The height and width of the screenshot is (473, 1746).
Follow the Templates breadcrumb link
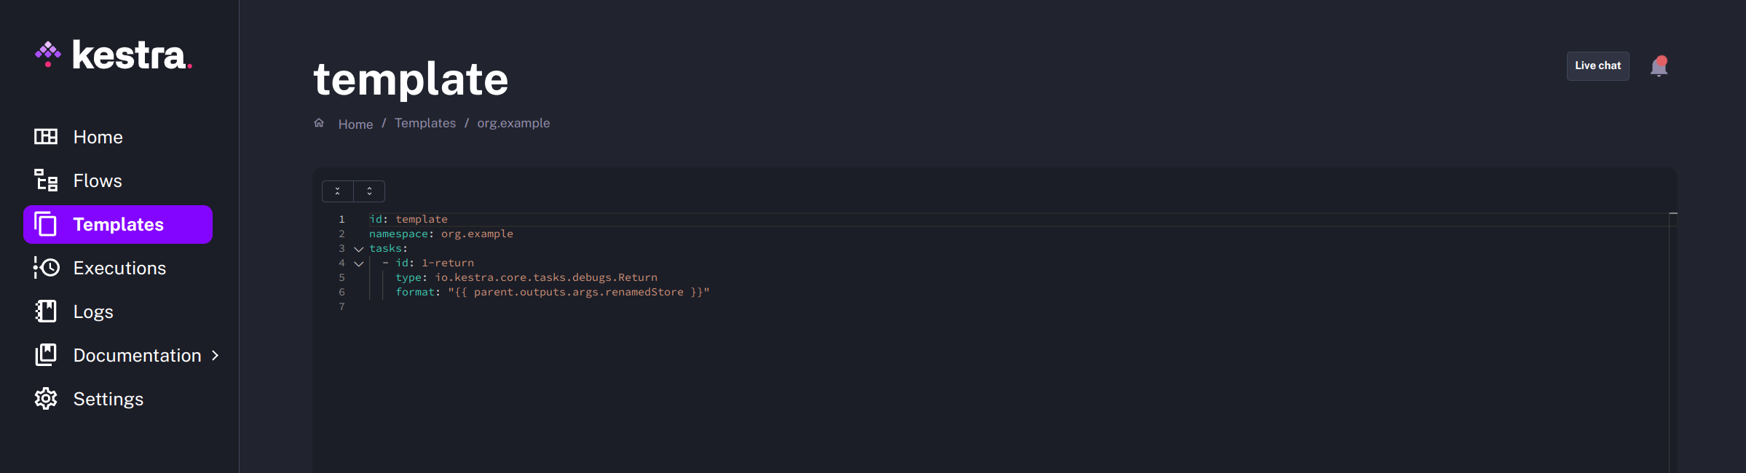425,123
